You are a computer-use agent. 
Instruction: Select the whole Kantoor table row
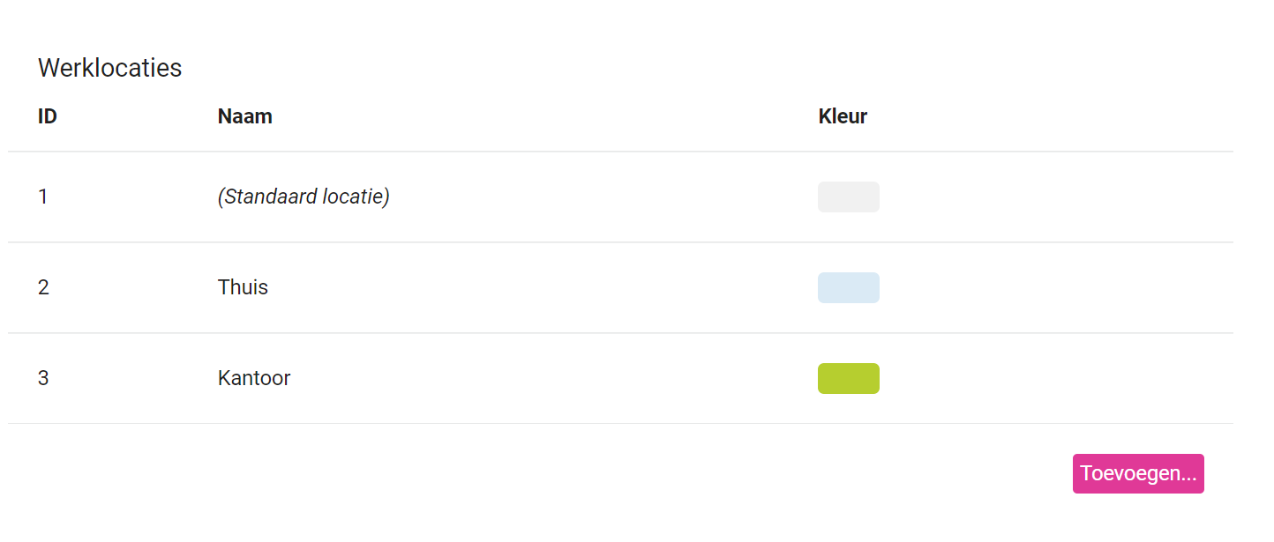[x=620, y=378]
